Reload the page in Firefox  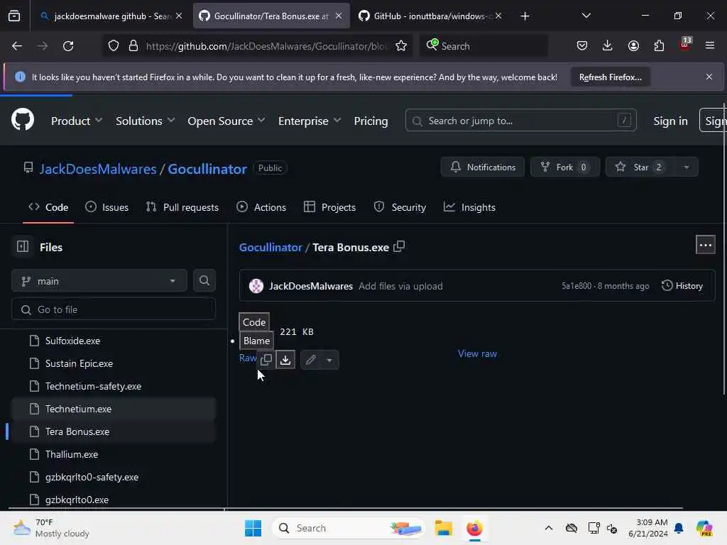click(x=68, y=46)
